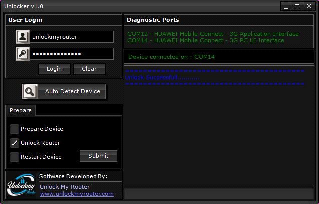
Task: Click the 'Unlocker v1.0' window title
Action: (x=24, y=6)
